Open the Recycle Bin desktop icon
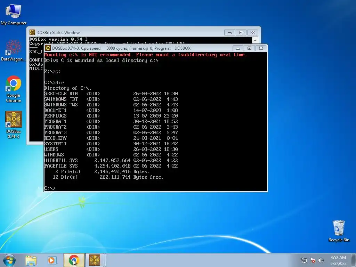356x267 pixels. 339,231
